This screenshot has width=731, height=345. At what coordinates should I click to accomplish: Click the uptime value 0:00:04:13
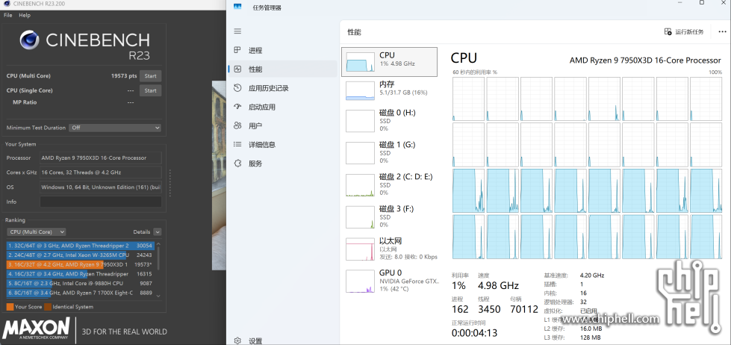tap(474, 333)
